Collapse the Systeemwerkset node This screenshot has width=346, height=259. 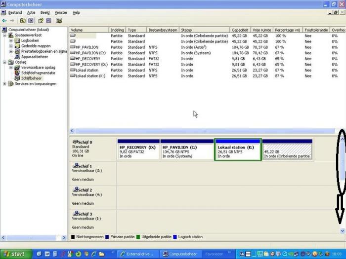click(x=4, y=35)
